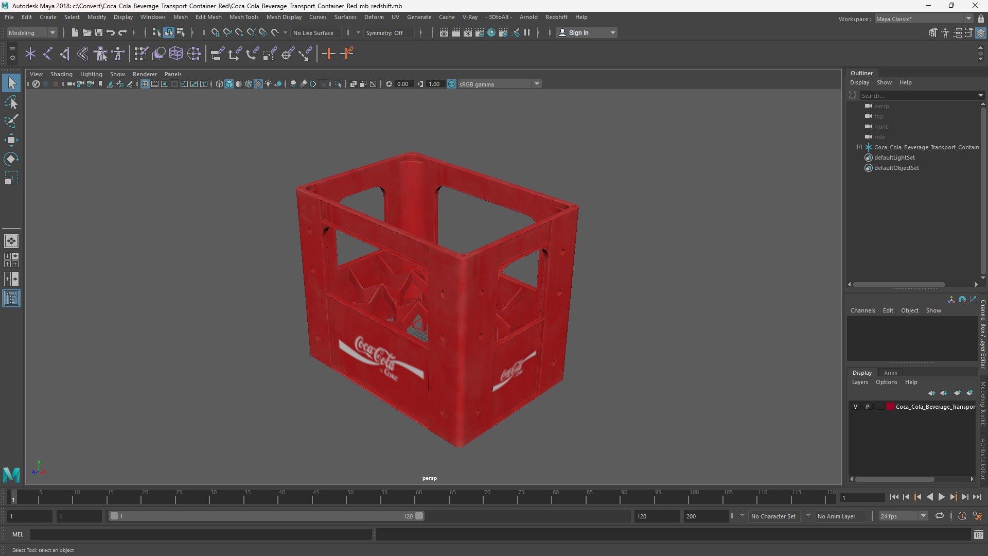988x556 pixels.
Task: Toggle textured display in viewport toolbar
Action: pos(258,84)
